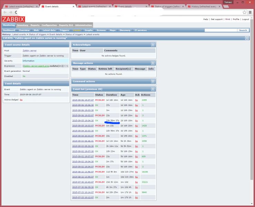
Task: Expand the Command actions panel
Action: click(153, 81)
